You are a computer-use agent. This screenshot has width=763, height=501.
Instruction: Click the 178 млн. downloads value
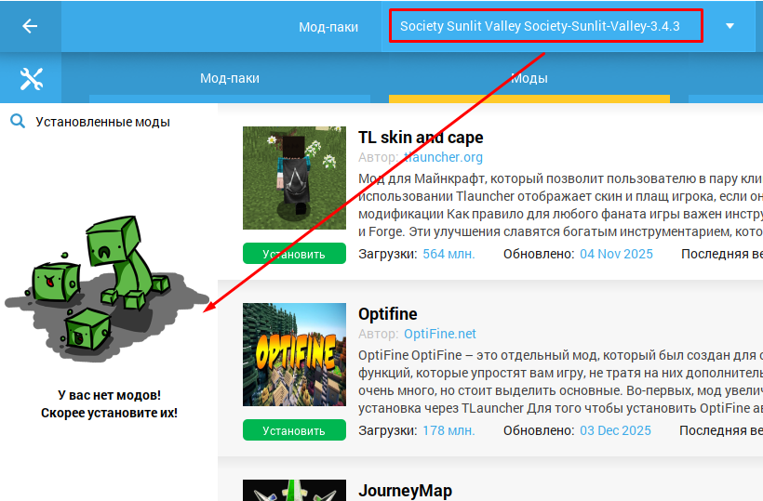[448, 430]
